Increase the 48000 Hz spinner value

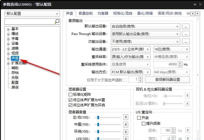pyautogui.click(x=180, y=63)
